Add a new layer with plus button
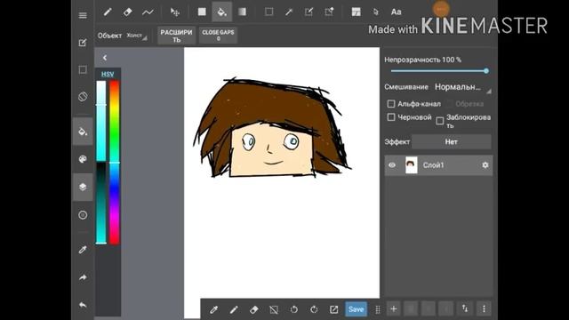 click(x=393, y=309)
